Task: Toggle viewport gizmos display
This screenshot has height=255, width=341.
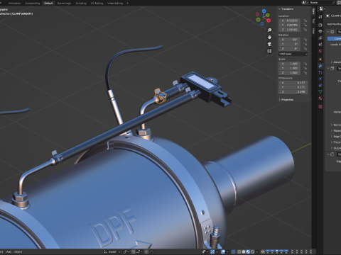Action: point(212,251)
